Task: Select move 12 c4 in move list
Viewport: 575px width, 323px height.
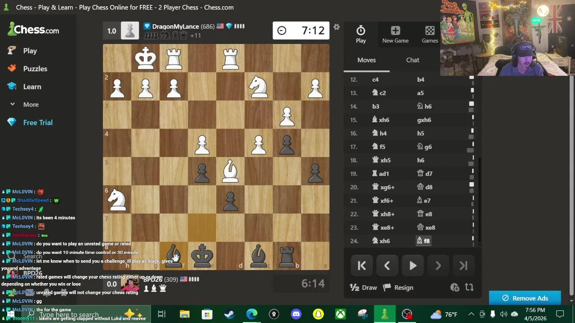Action: 376,79
